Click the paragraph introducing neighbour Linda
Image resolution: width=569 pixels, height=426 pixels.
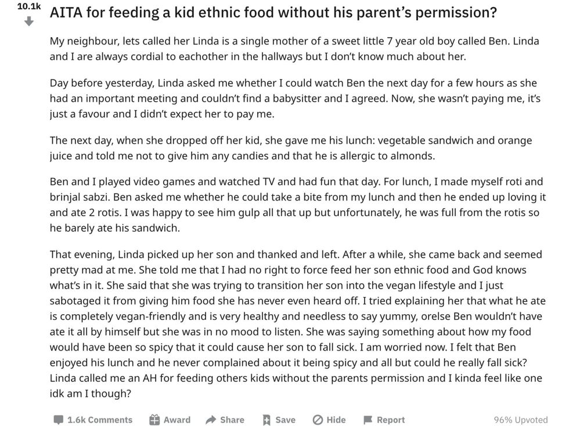[294, 49]
